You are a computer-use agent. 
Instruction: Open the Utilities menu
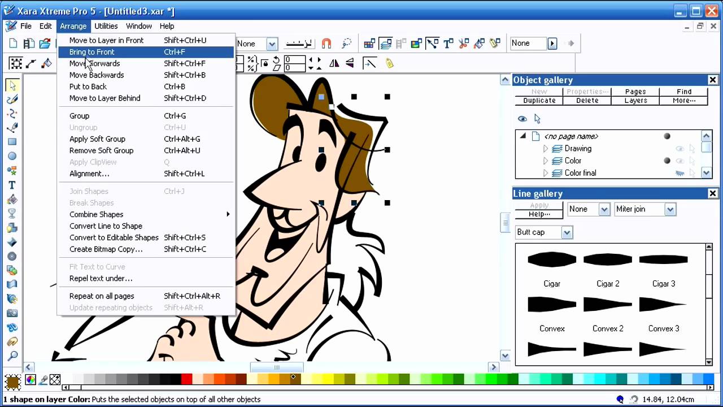coord(106,26)
